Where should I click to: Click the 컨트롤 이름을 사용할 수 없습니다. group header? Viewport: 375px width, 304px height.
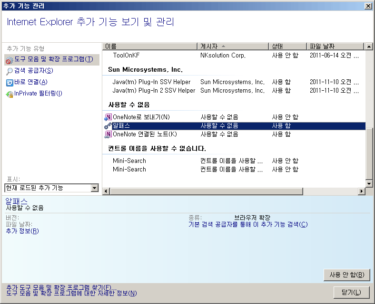click(x=157, y=149)
